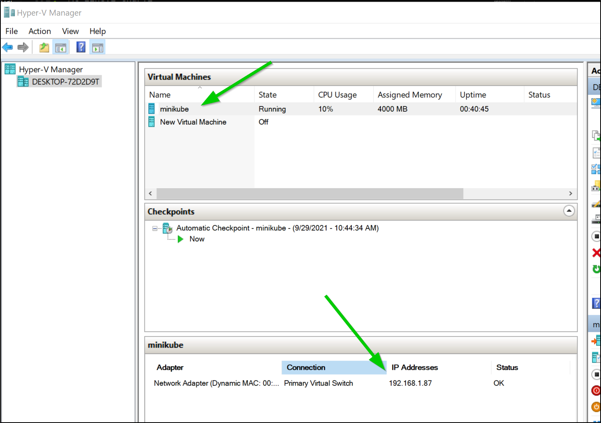Click the horizontal scrollbar thumb in Virtual Machines

[310, 193]
